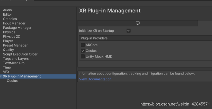Click the Unity Mock HMD label
This screenshot has width=212, height=109.
(x=99, y=57)
